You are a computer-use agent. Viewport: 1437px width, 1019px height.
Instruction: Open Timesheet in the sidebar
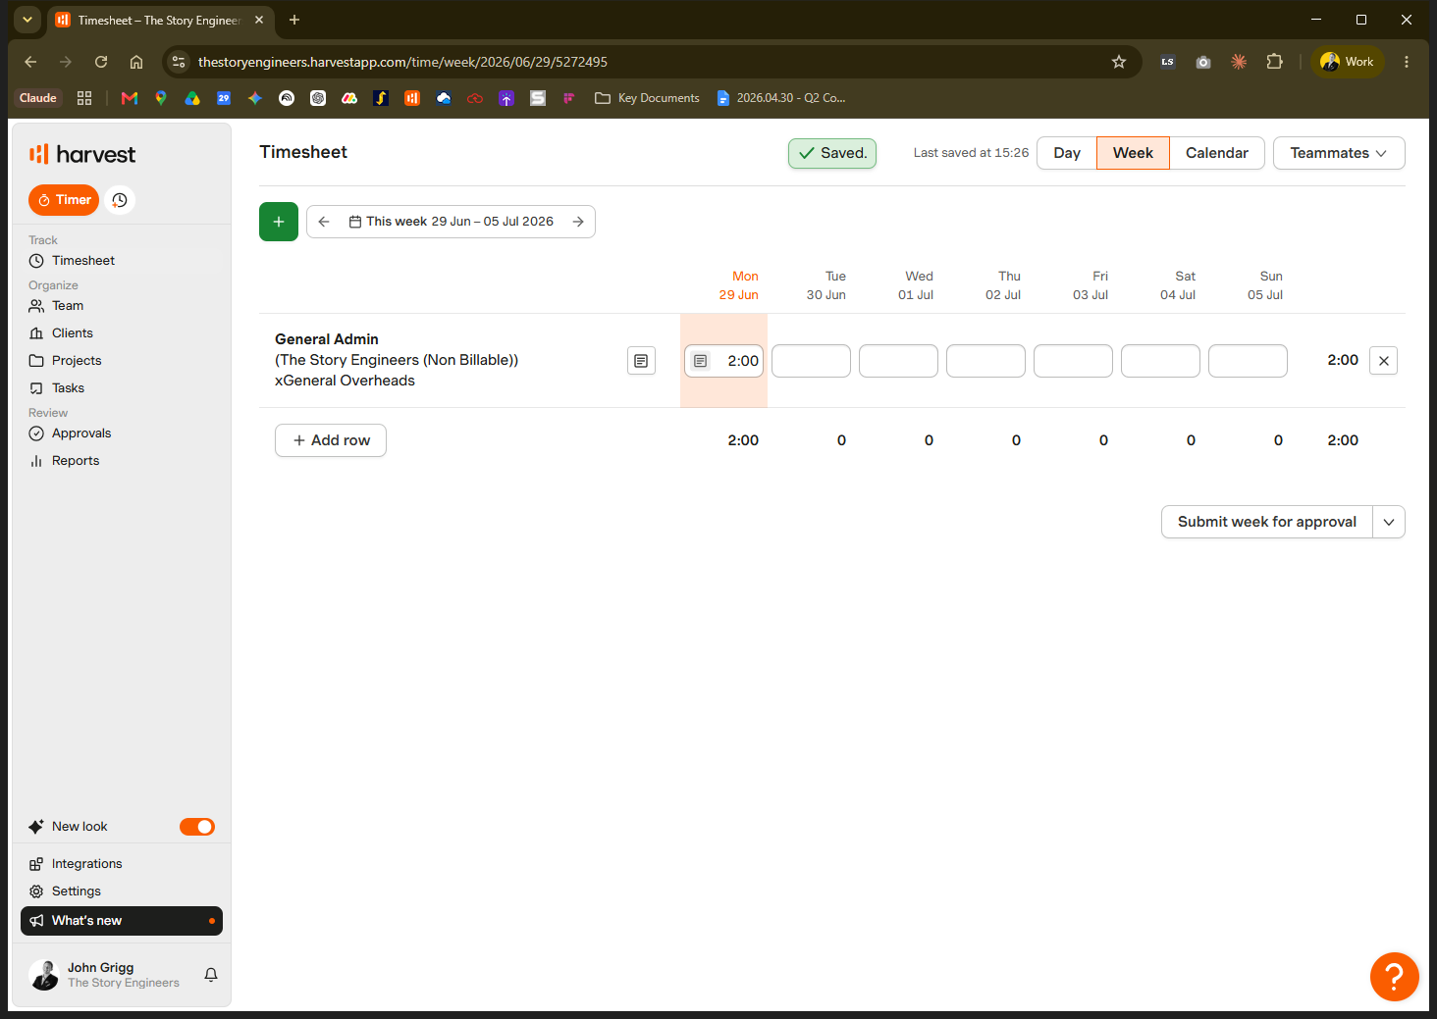tap(83, 261)
